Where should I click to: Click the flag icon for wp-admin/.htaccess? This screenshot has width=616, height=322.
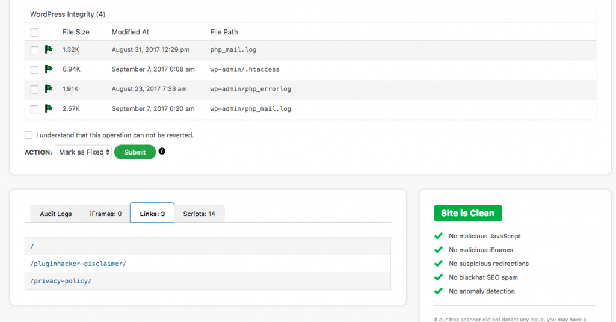pos(49,69)
